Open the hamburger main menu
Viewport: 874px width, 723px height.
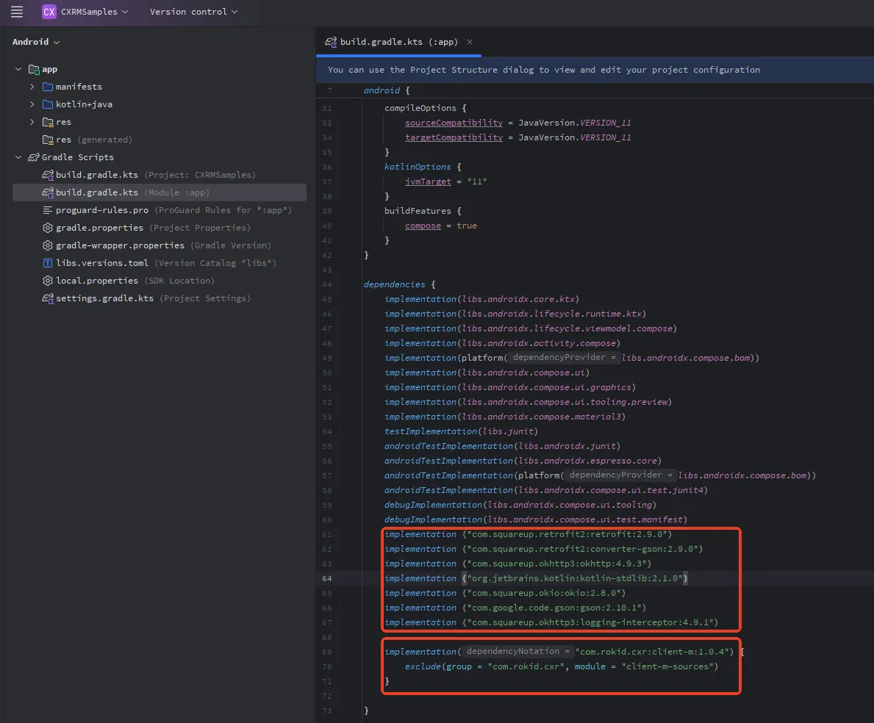point(17,12)
